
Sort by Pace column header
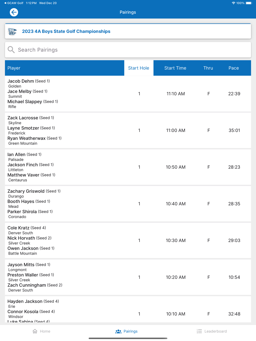click(x=234, y=68)
